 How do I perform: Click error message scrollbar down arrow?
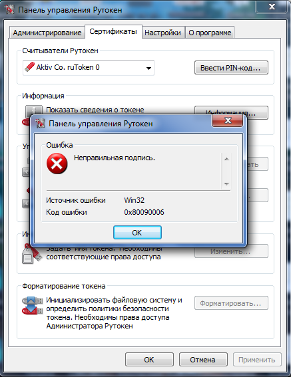(x=226, y=184)
